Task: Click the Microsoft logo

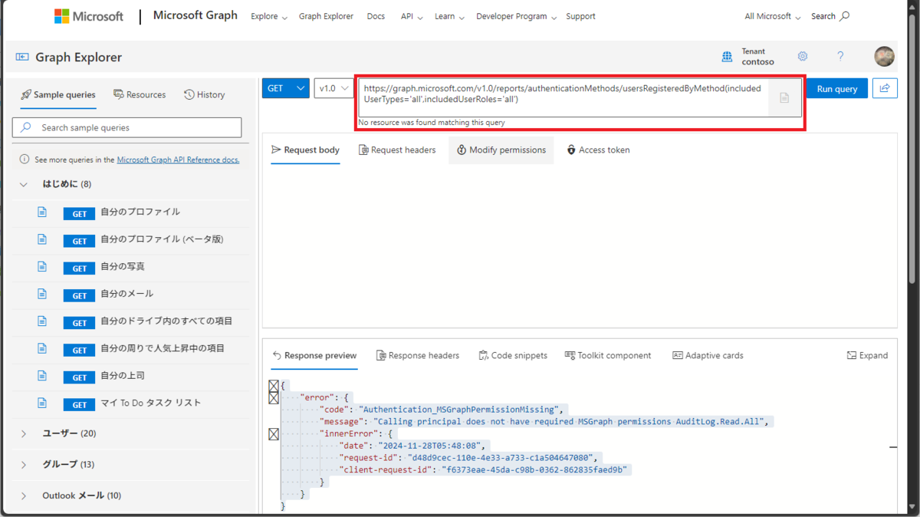Action: click(x=88, y=16)
